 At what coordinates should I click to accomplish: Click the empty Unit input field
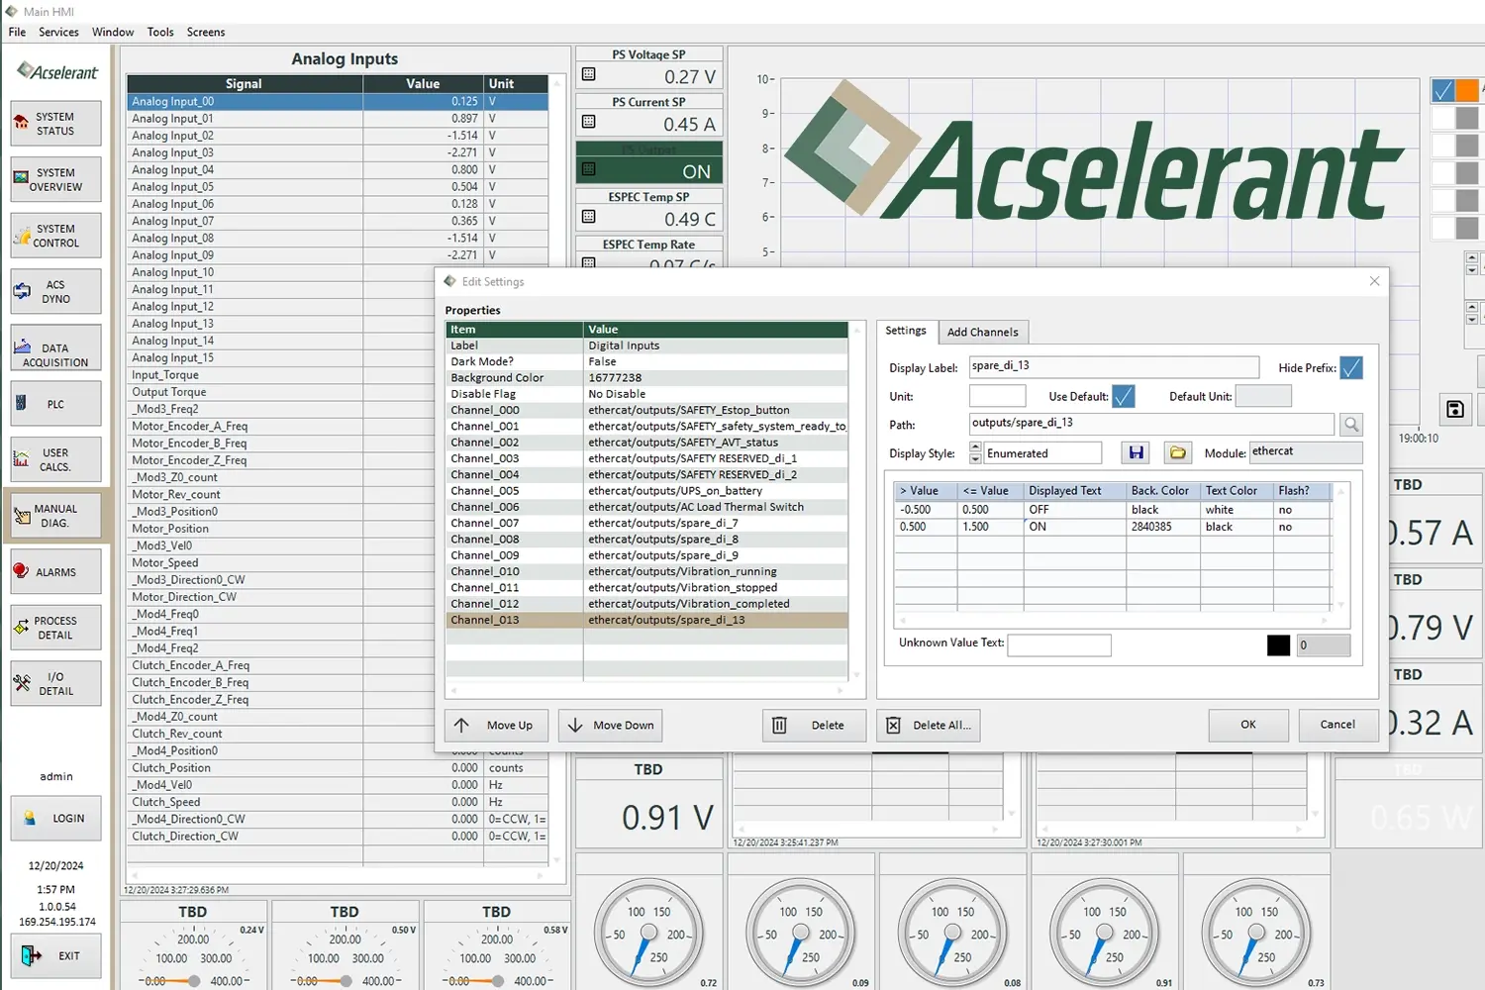click(x=997, y=396)
